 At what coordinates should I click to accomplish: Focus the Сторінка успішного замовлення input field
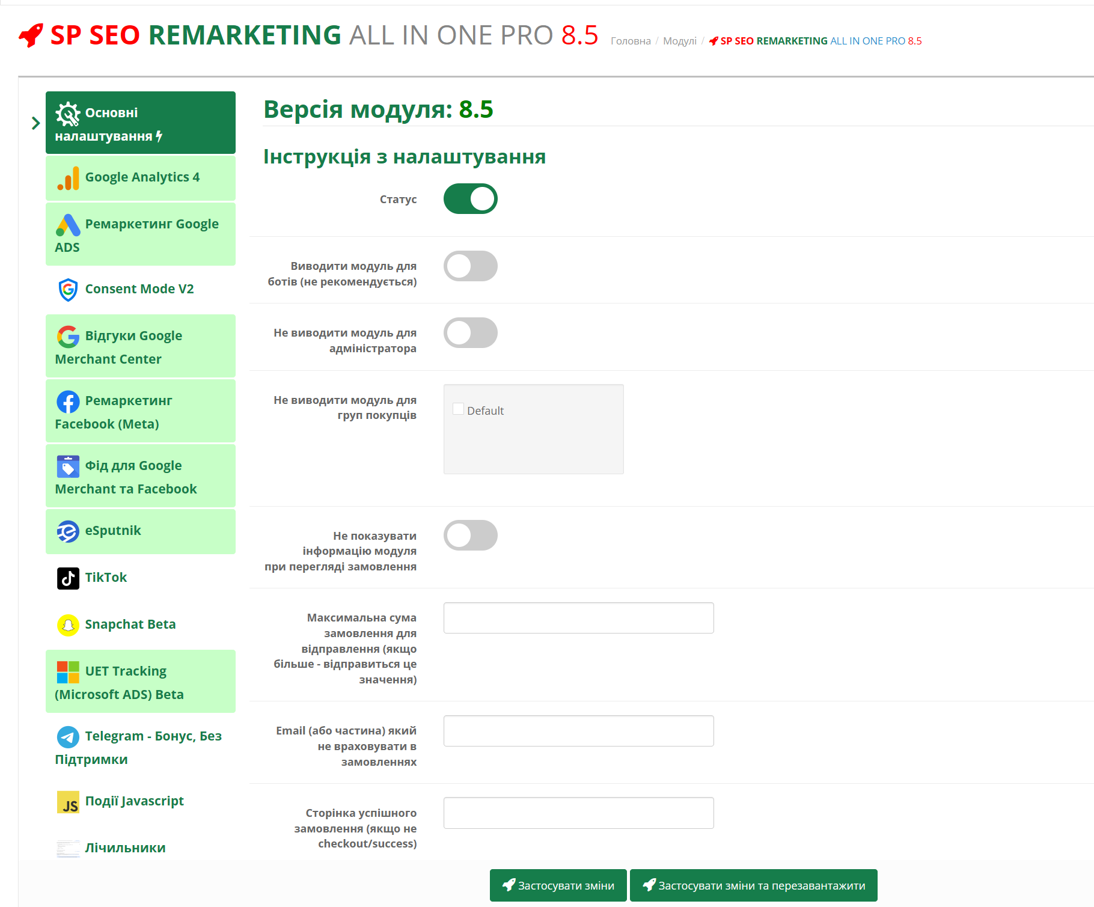tap(579, 813)
